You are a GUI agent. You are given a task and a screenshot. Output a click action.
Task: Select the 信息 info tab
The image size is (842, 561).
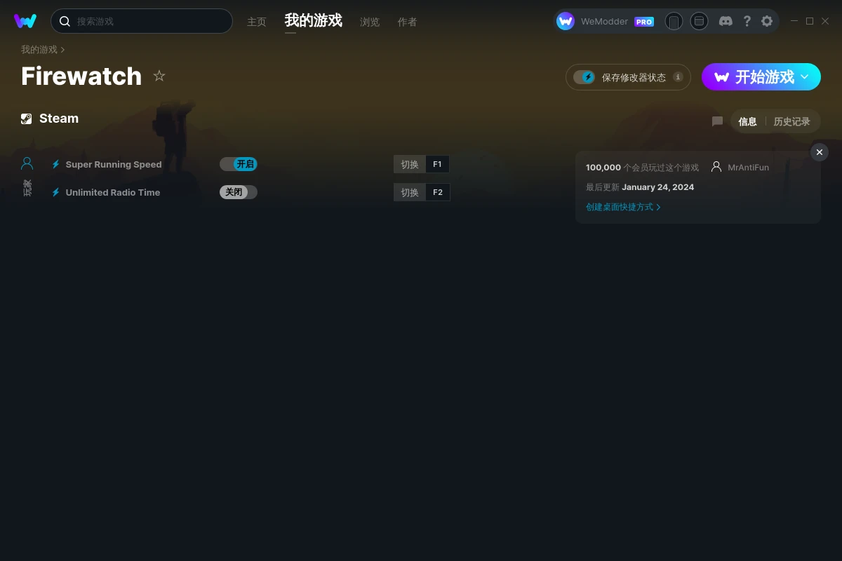(x=747, y=121)
